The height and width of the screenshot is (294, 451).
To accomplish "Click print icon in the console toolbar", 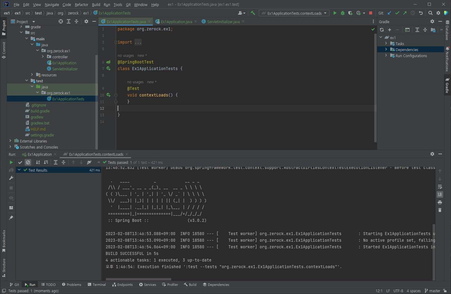I will pyautogui.click(x=440, y=202).
